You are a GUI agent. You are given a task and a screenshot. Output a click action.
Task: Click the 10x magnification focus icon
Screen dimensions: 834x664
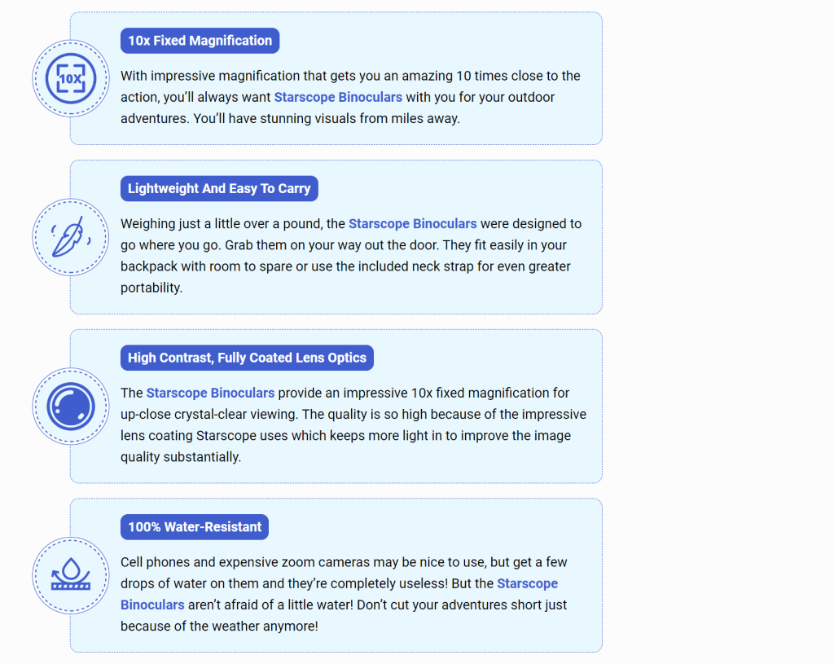pos(71,79)
